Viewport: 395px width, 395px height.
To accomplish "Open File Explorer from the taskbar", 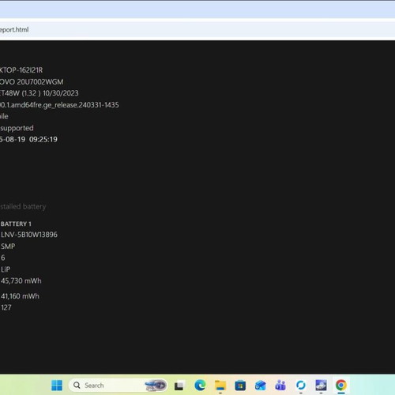I will [x=220, y=386].
